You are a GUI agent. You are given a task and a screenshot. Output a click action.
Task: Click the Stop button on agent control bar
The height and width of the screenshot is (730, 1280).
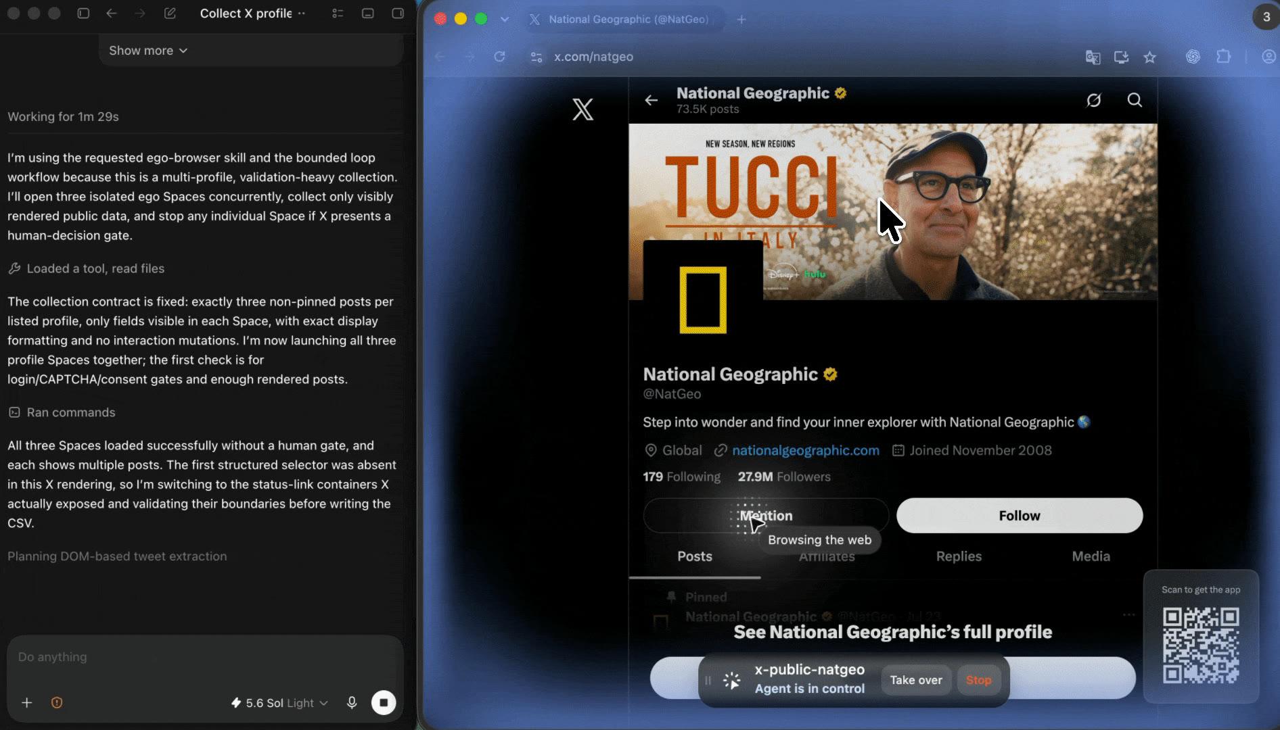pos(978,681)
